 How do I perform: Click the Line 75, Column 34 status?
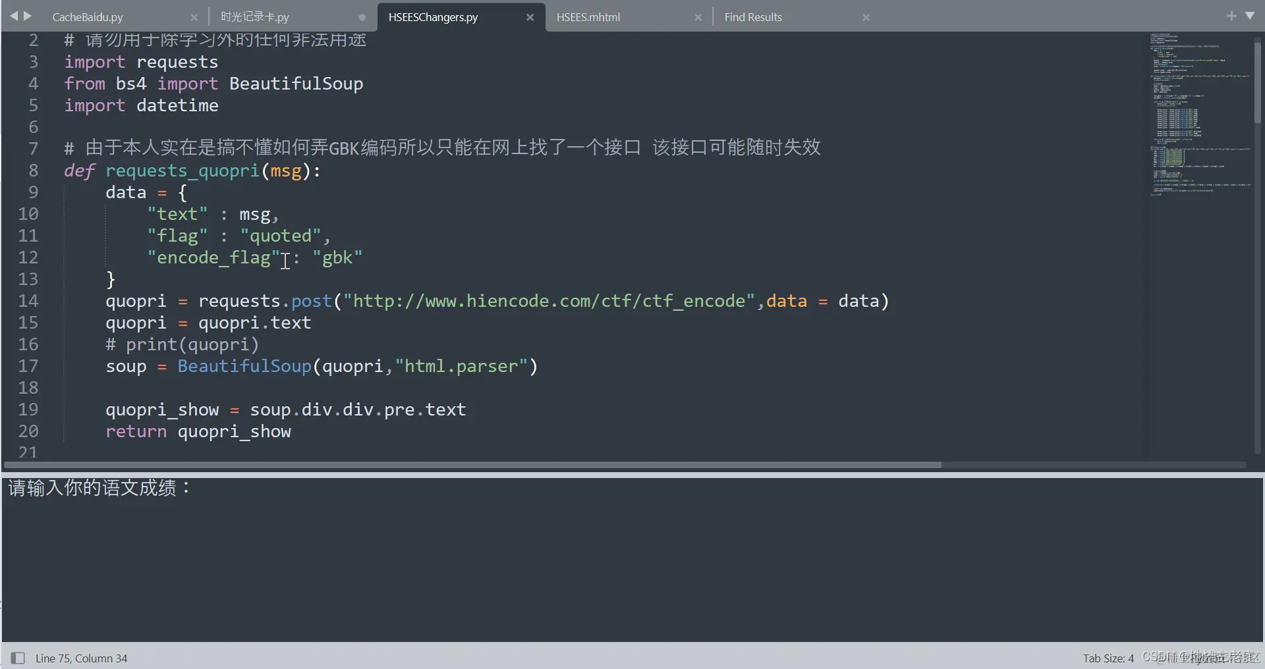[x=82, y=658]
